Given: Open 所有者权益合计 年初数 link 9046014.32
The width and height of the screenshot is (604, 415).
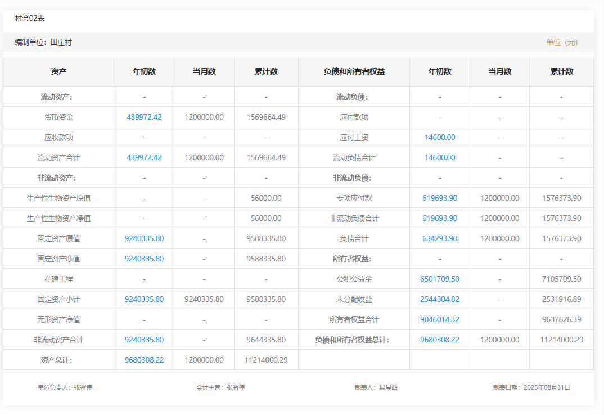Looking at the screenshot, I should pyautogui.click(x=440, y=319).
